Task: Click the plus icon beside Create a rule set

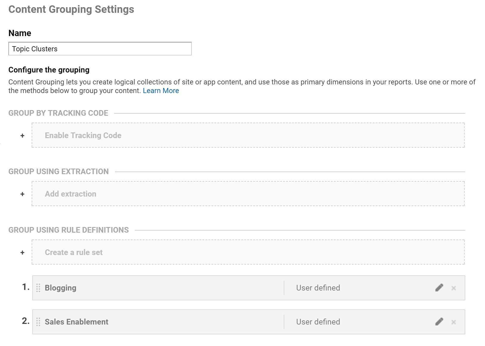Action: [22, 253]
